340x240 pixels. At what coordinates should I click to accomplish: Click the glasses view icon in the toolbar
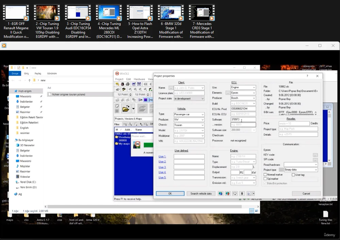(x=118, y=90)
